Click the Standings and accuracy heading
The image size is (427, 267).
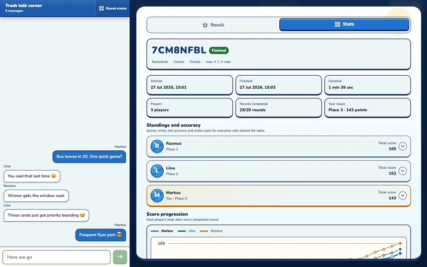click(173, 125)
